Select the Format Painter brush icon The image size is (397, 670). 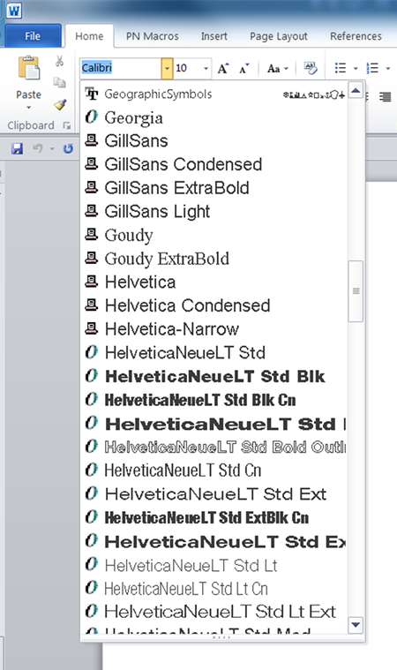tap(60, 104)
